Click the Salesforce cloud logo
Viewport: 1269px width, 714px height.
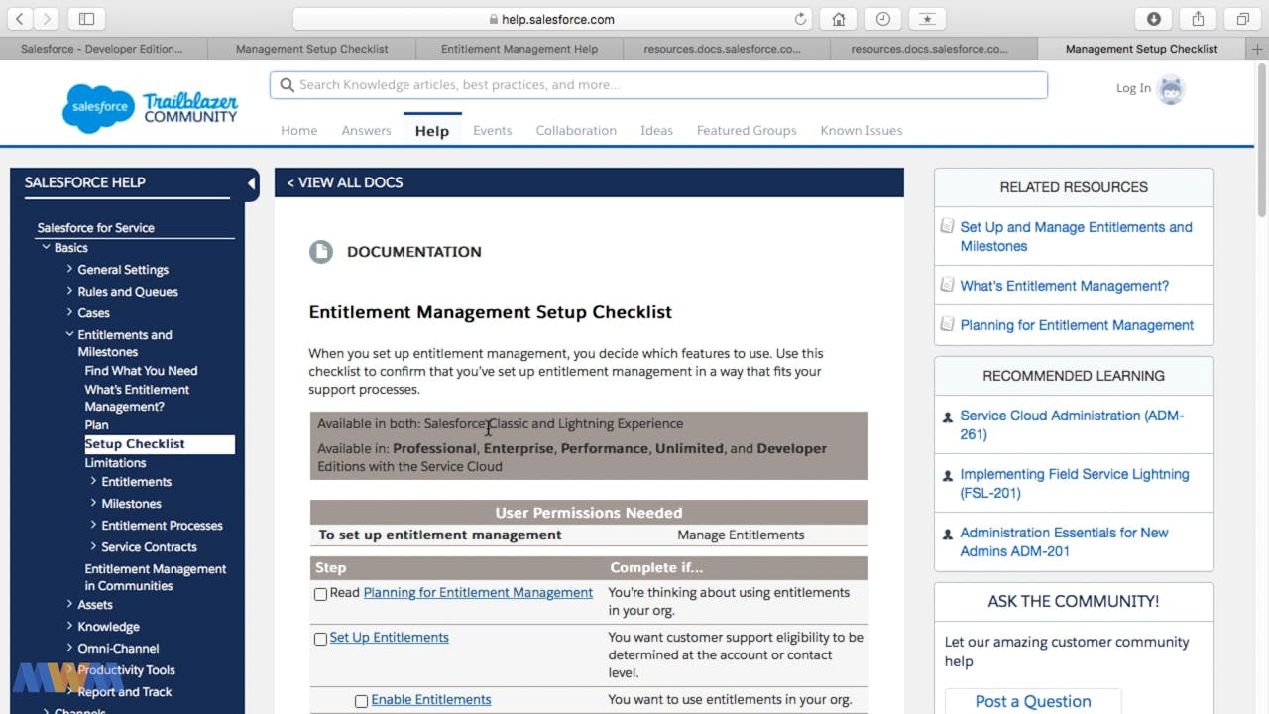click(98, 107)
